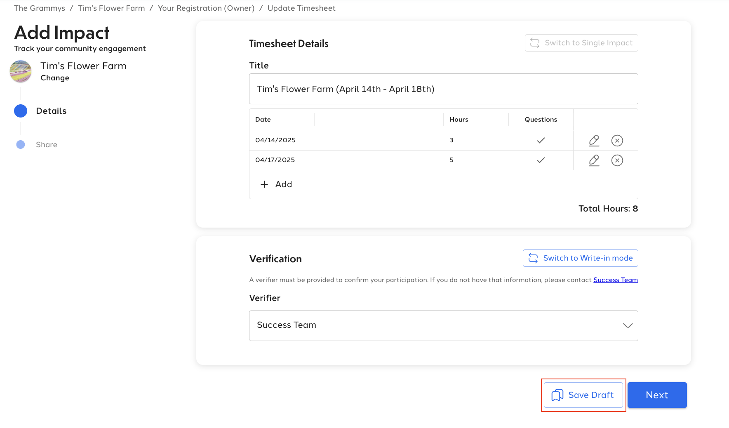Remove the 04/14/2025 timesheet entry

(x=617, y=141)
